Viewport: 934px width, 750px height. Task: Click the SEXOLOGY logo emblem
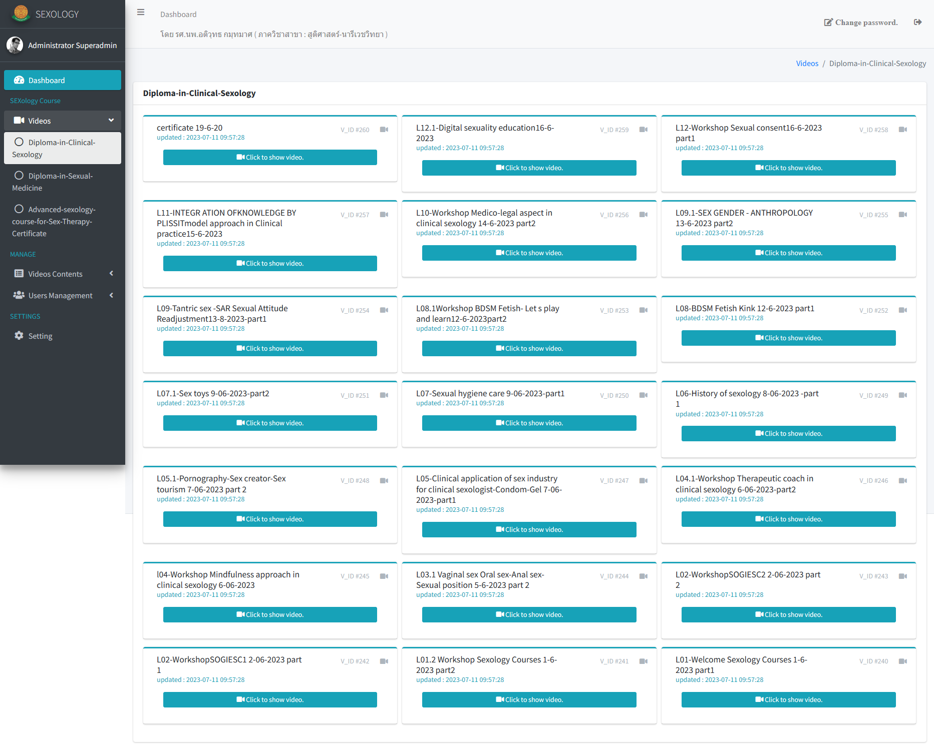click(x=21, y=14)
